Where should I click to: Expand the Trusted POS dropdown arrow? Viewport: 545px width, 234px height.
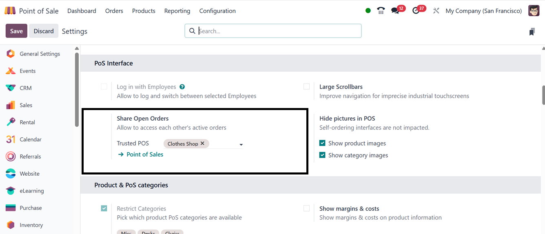pyautogui.click(x=241, y=145)
